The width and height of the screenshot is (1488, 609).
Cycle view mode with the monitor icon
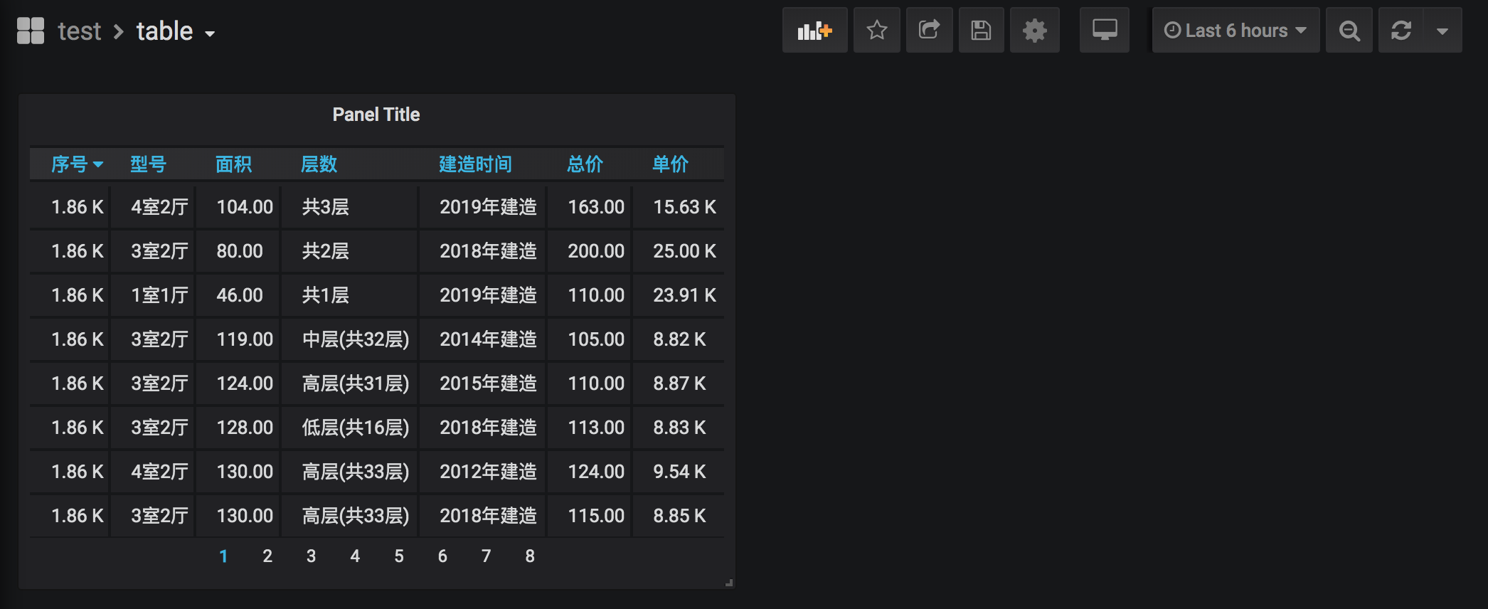[x=1105, y=31]
